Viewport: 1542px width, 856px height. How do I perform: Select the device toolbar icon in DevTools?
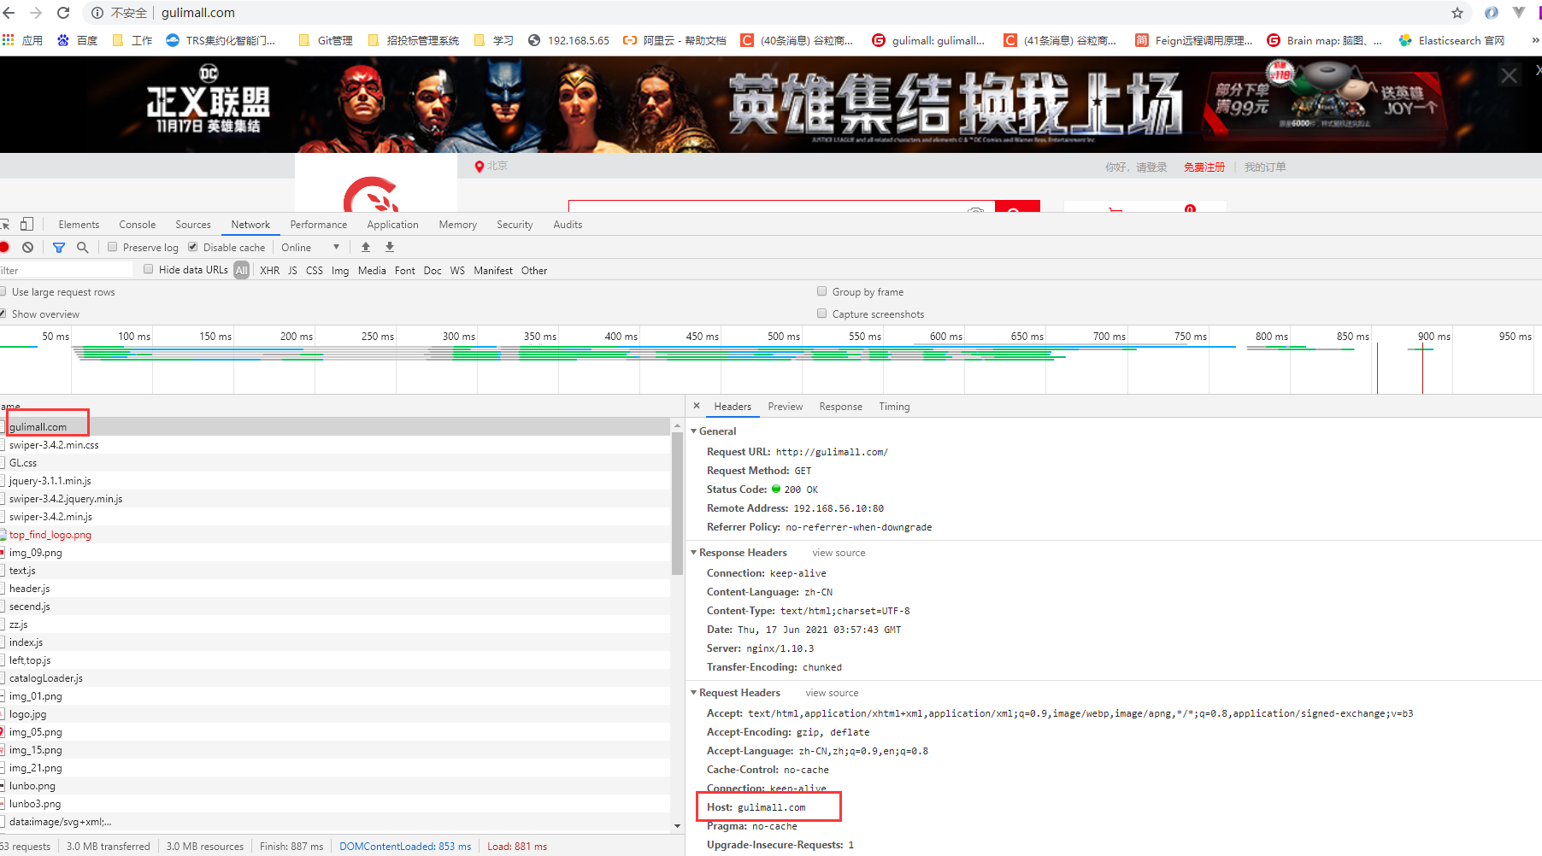pyautogui.click(x=26, y=223)
